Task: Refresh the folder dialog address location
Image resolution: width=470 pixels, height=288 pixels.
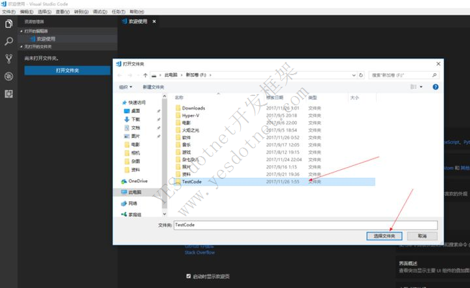Action: pos(361,75)
